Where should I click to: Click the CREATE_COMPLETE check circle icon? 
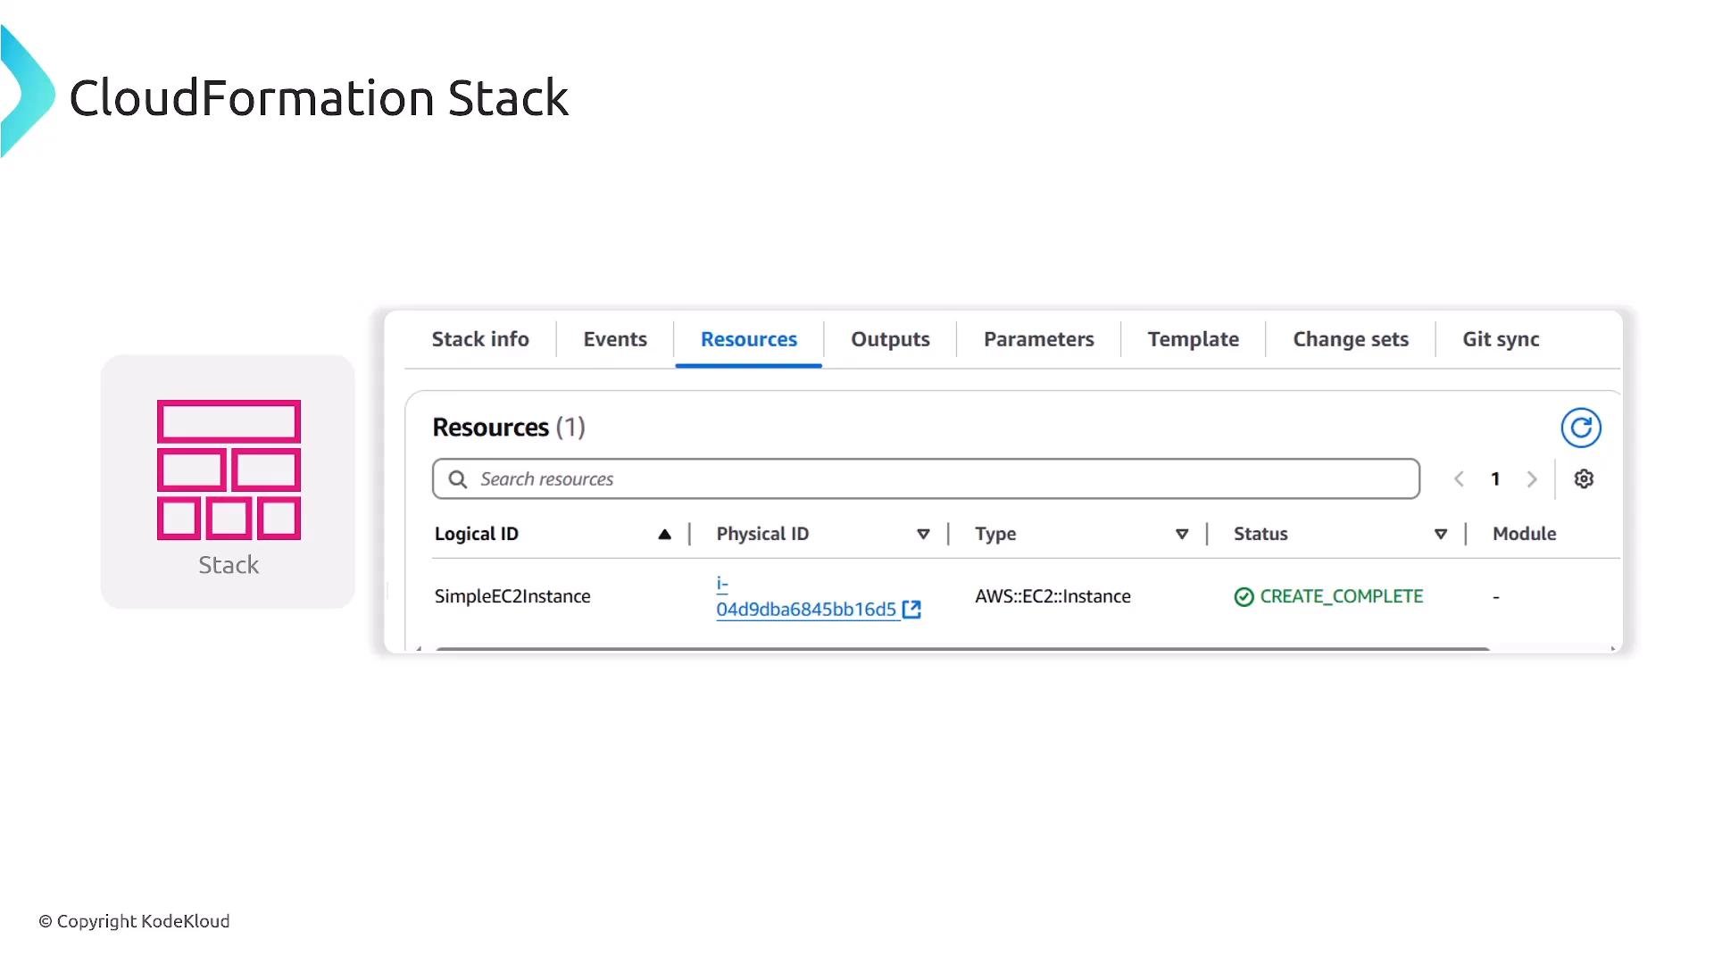pyautogui.click(x=1244, y=597)
